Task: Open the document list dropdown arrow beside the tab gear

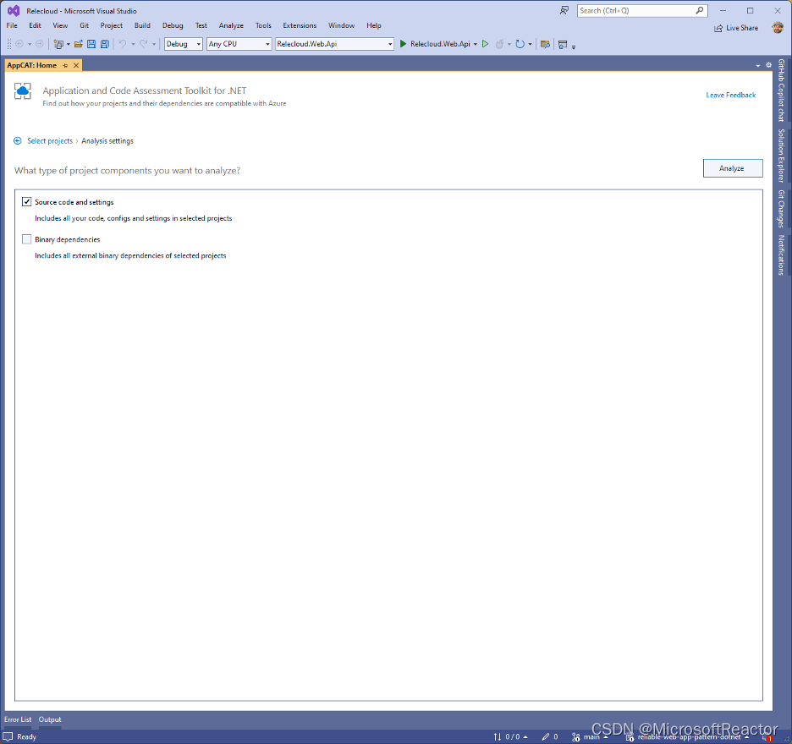Action: pos(757,66)
